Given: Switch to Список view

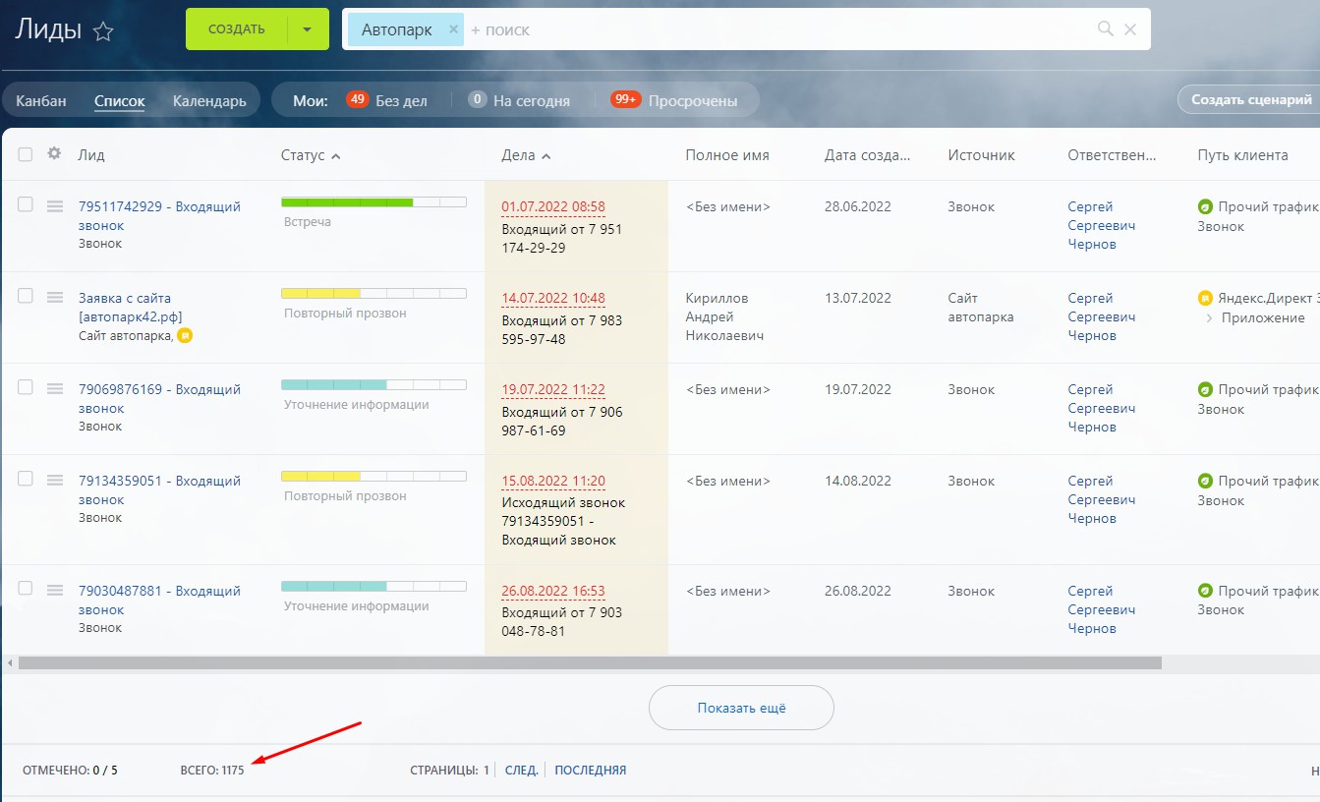Looking at the screenshot, I should point(120,100).
